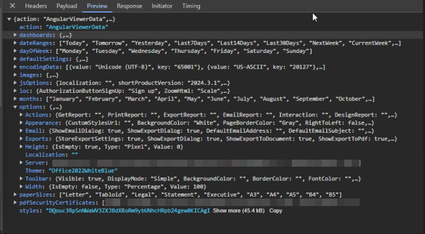Expand the images object

[x=15, y=75]
